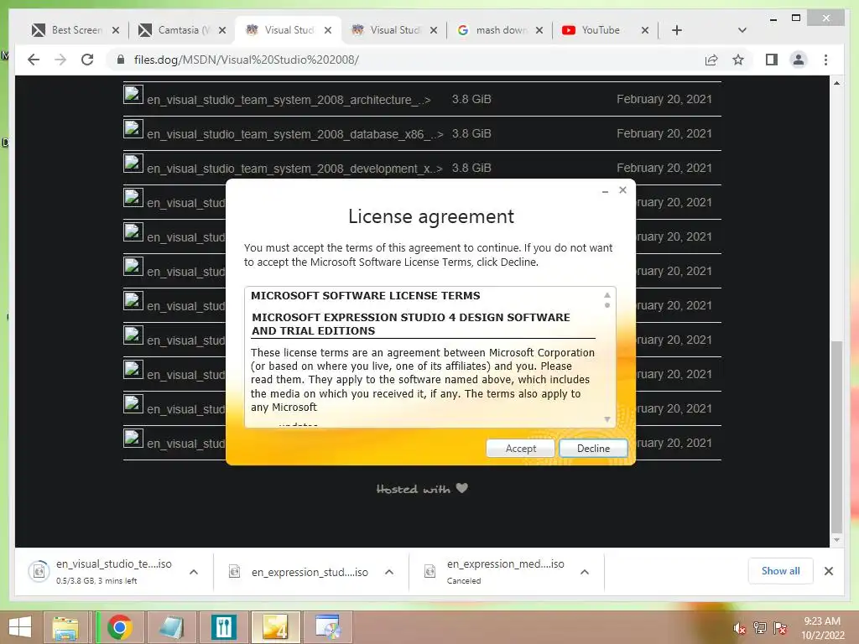Open en_visual_studio_team_system_2008_development file link
Screen dimensions: 859x644
pos(294,169)
